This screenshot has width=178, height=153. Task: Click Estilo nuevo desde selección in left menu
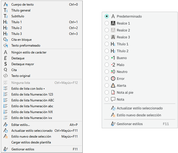(42, 137)
